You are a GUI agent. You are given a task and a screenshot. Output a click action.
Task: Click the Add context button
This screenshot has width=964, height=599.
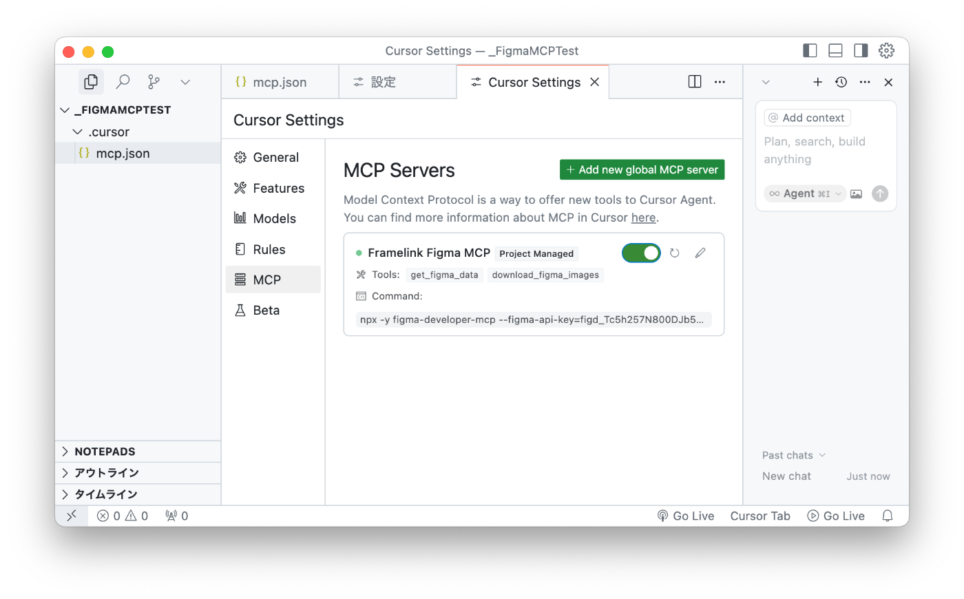[807, 118]
